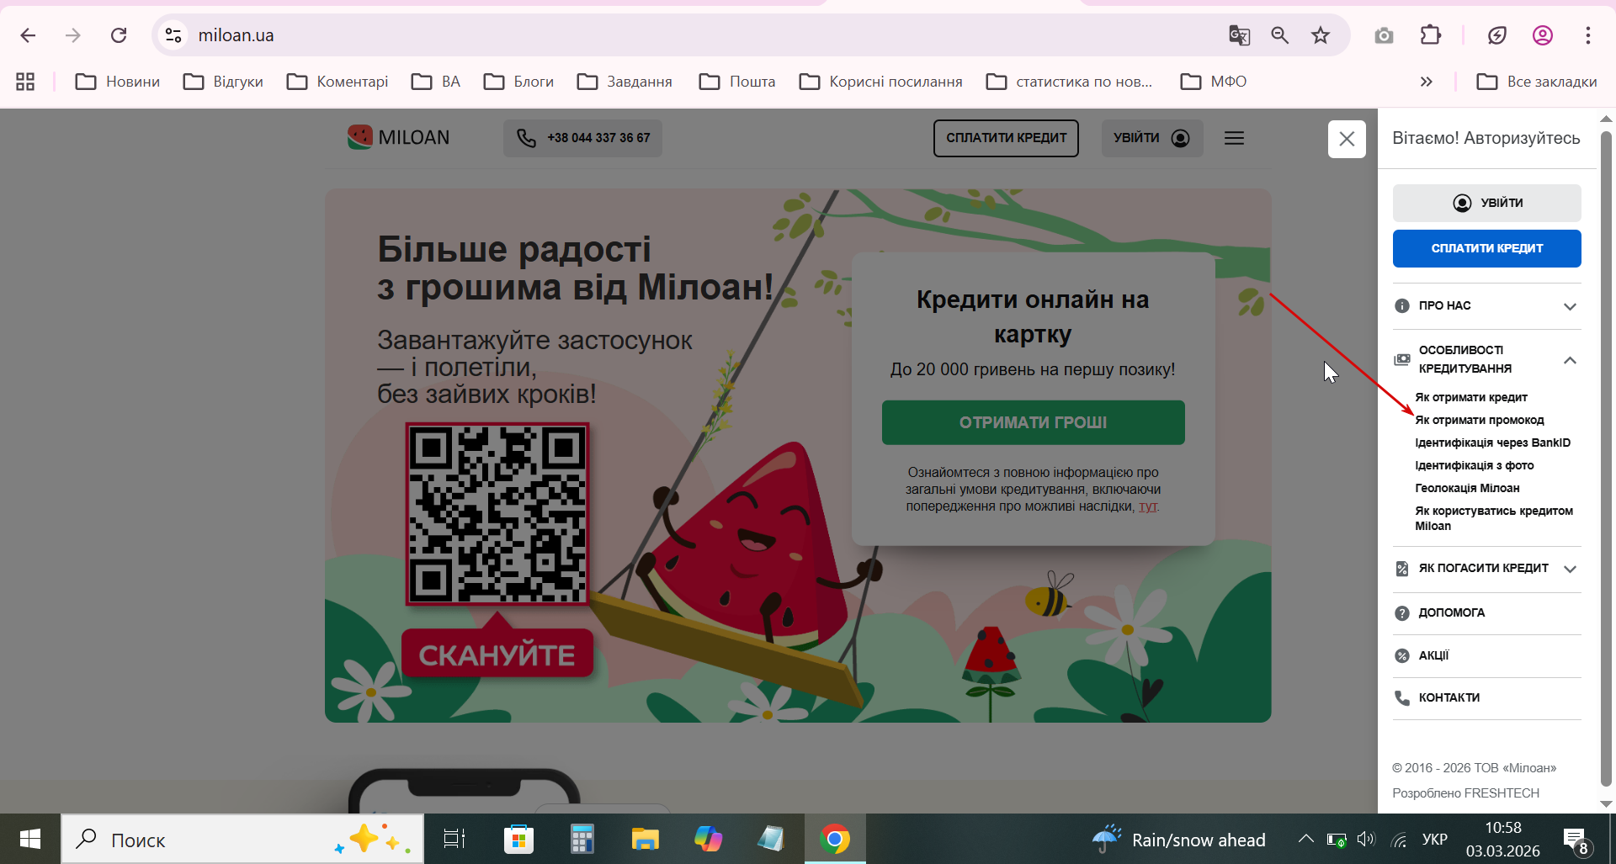Open Як користуватись кредитом Miloan item
Image resolution: width=1616 pixels, height=864 pixels.
click(1494, 518)
